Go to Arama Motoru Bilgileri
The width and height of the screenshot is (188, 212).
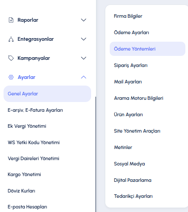coord(138,98)
